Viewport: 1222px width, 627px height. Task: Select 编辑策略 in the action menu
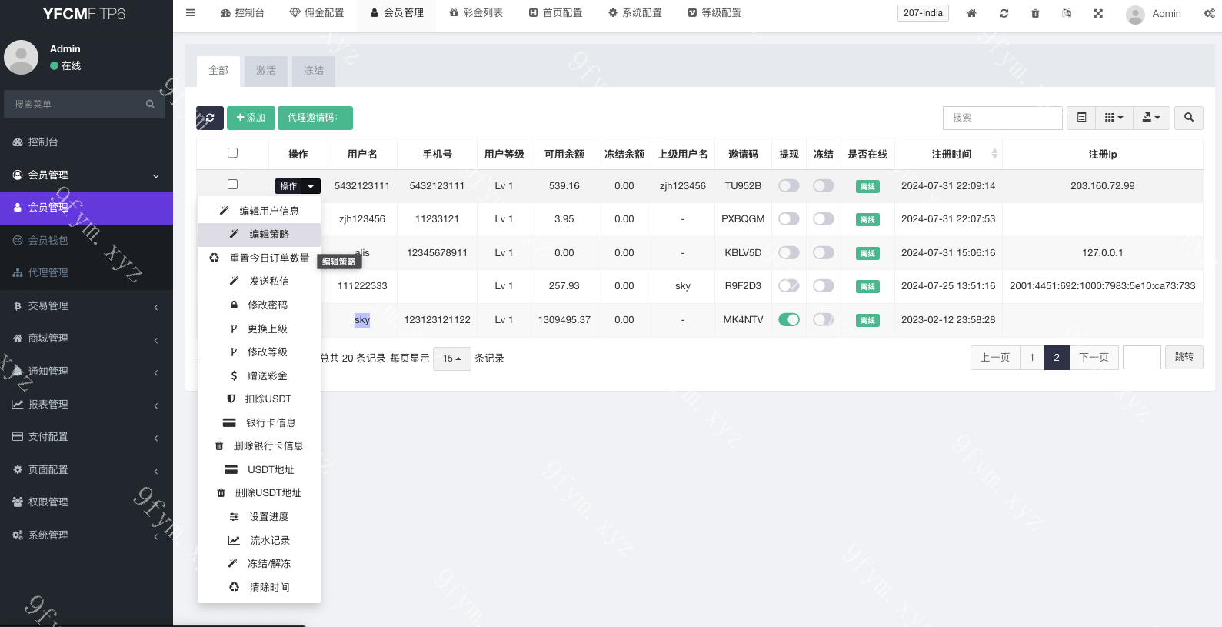point(259,235)
